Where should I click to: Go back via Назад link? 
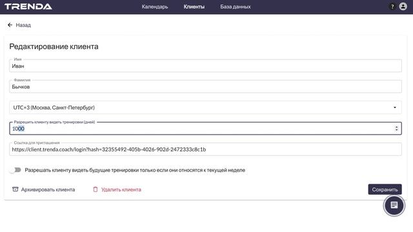[x=23, y=25]
